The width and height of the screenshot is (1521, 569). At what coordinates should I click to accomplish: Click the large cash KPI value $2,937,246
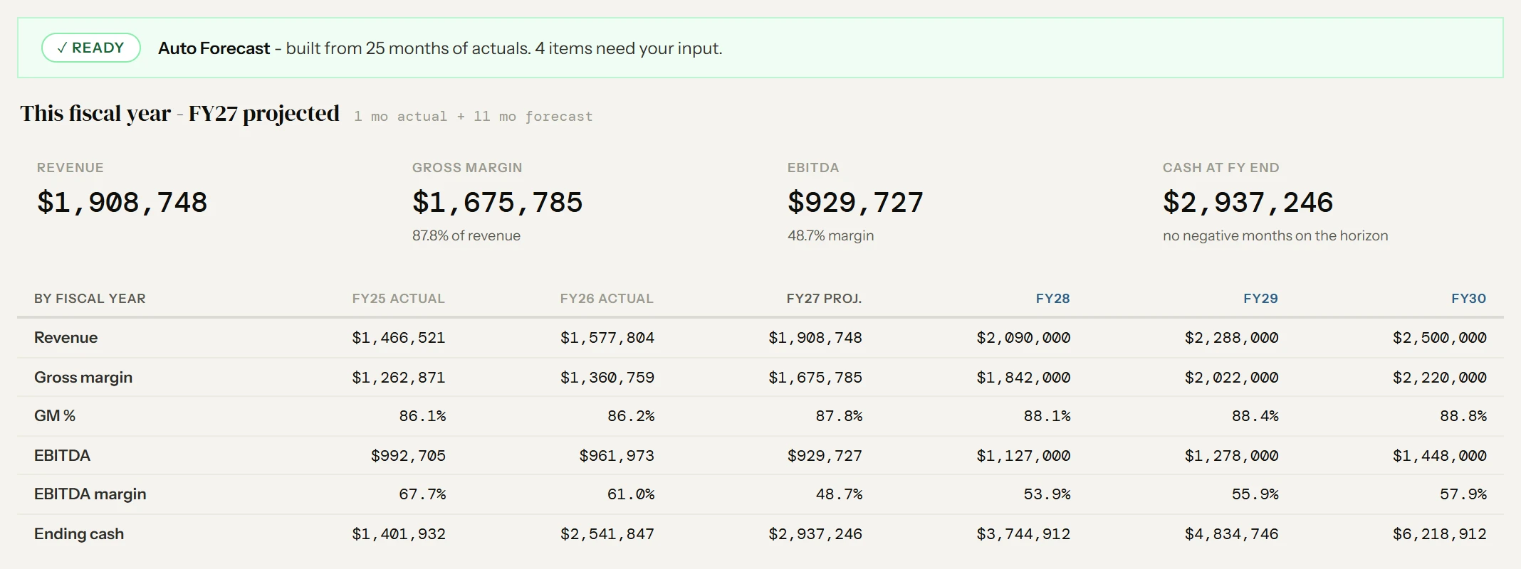coord(1248,203)
